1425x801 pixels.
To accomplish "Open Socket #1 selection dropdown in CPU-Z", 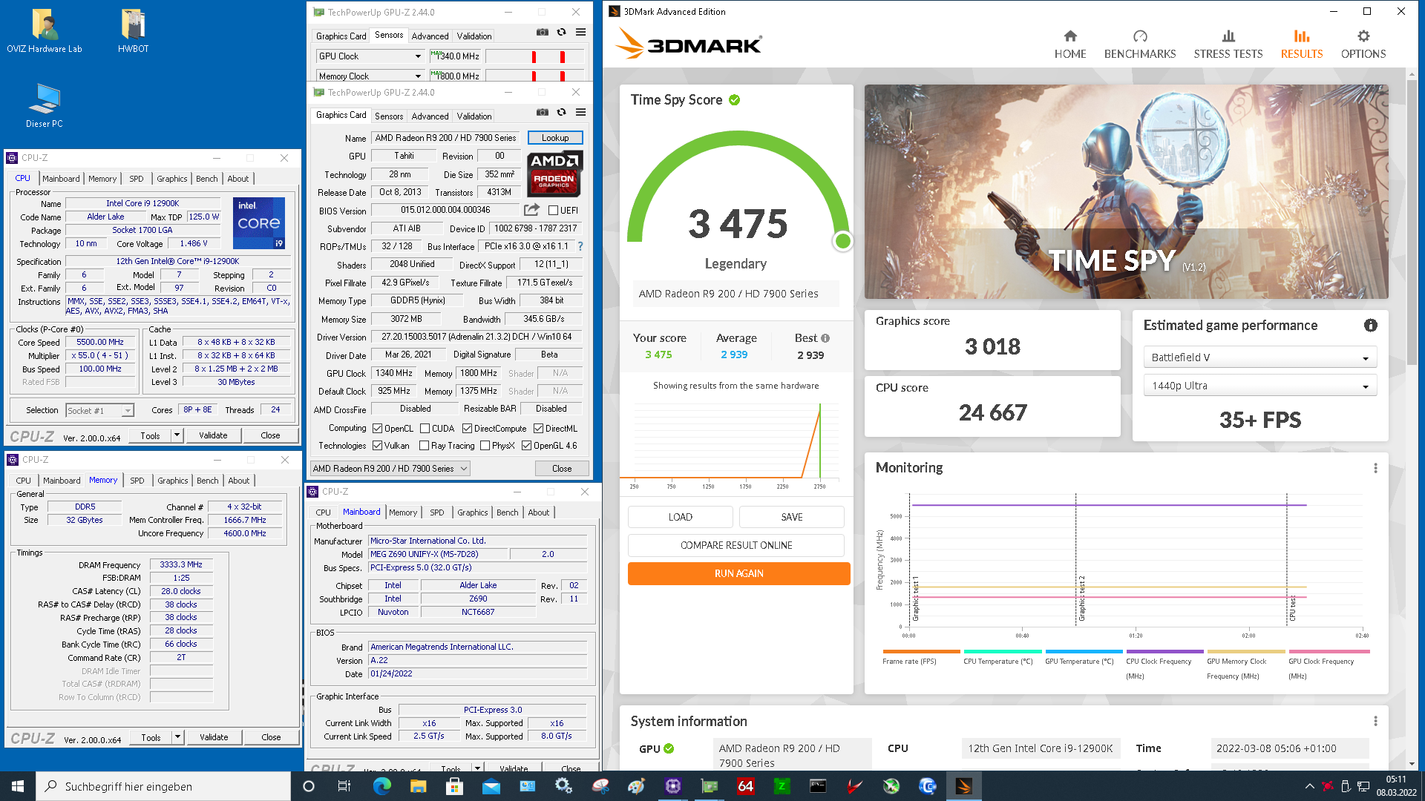I will coord(99,410).
